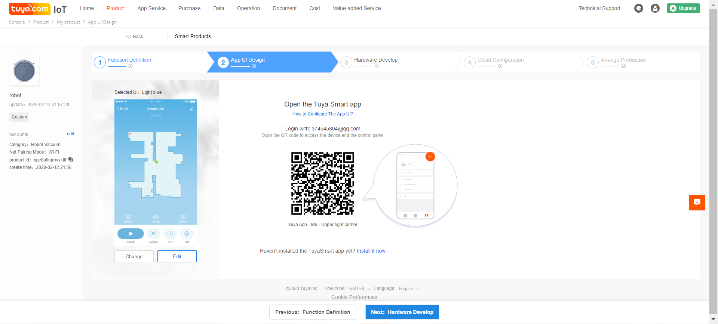Go to Product breadcrumb
The height and width of the screenshot is (324, 718).
tap(41, 22)
